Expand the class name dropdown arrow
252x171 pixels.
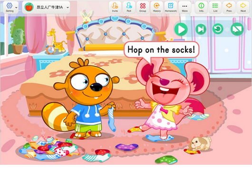point(68,8)
